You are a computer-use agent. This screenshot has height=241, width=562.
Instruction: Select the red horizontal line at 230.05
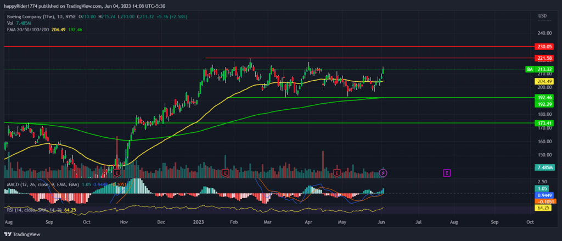tap(269, 47)
